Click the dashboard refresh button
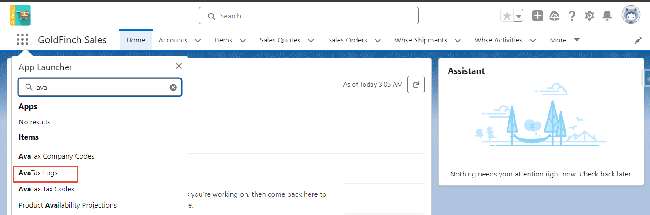This screenshot has height=215, width=650. click(416, 85)
